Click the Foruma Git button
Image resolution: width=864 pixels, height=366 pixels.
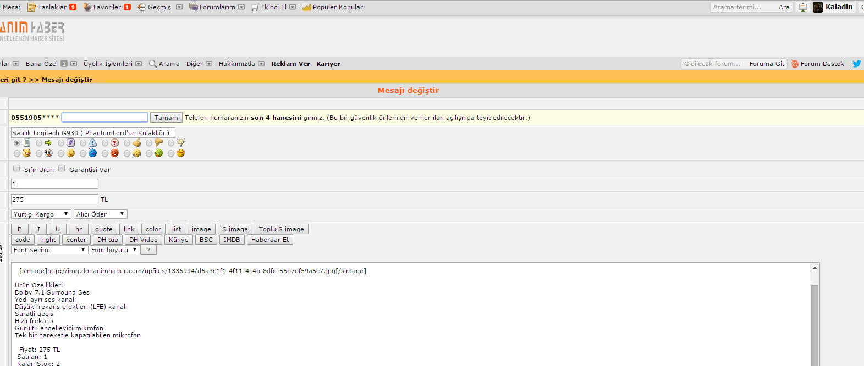pyautogui.click(x=767, y=64)
